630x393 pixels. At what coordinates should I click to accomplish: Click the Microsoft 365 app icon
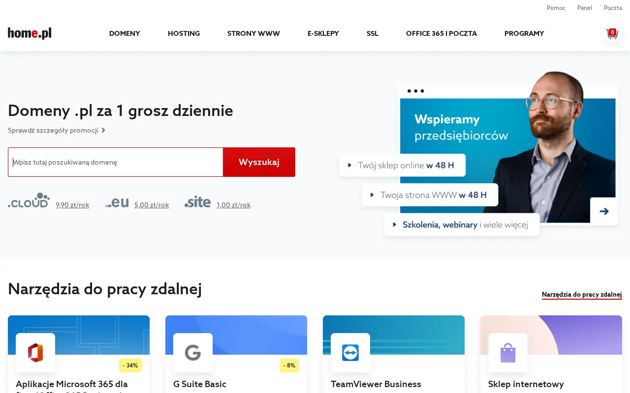(x=35, y=353)
